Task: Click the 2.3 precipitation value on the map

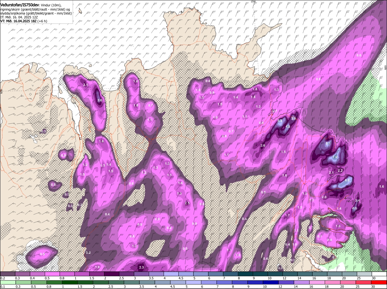Action: point(141,267)
